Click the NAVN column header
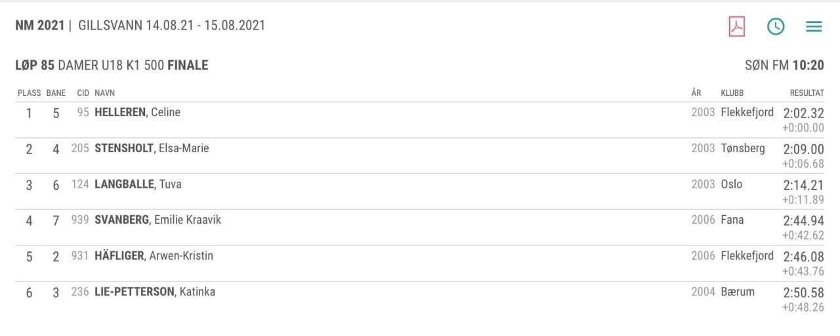This screenshot has width=840, height=336. [104, 93]
